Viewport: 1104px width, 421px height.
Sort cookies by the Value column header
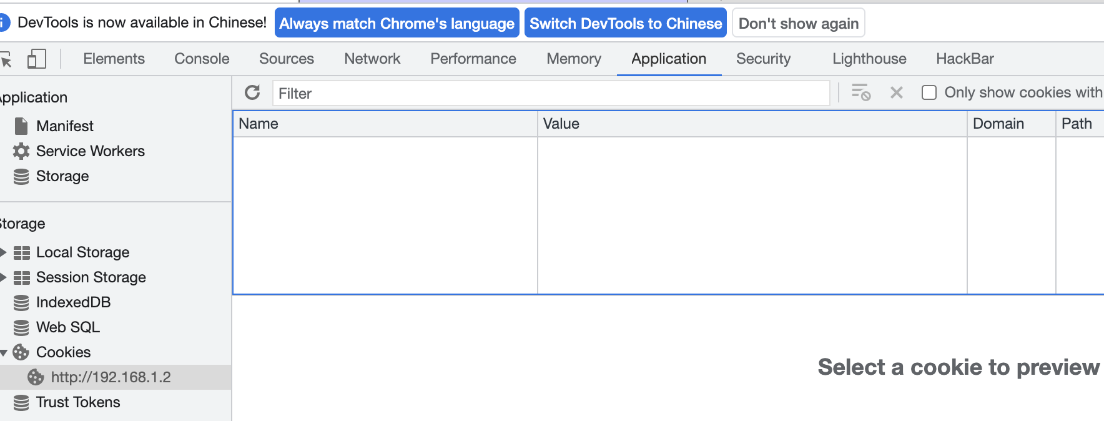pyautogui.click(x=752, y=124)
